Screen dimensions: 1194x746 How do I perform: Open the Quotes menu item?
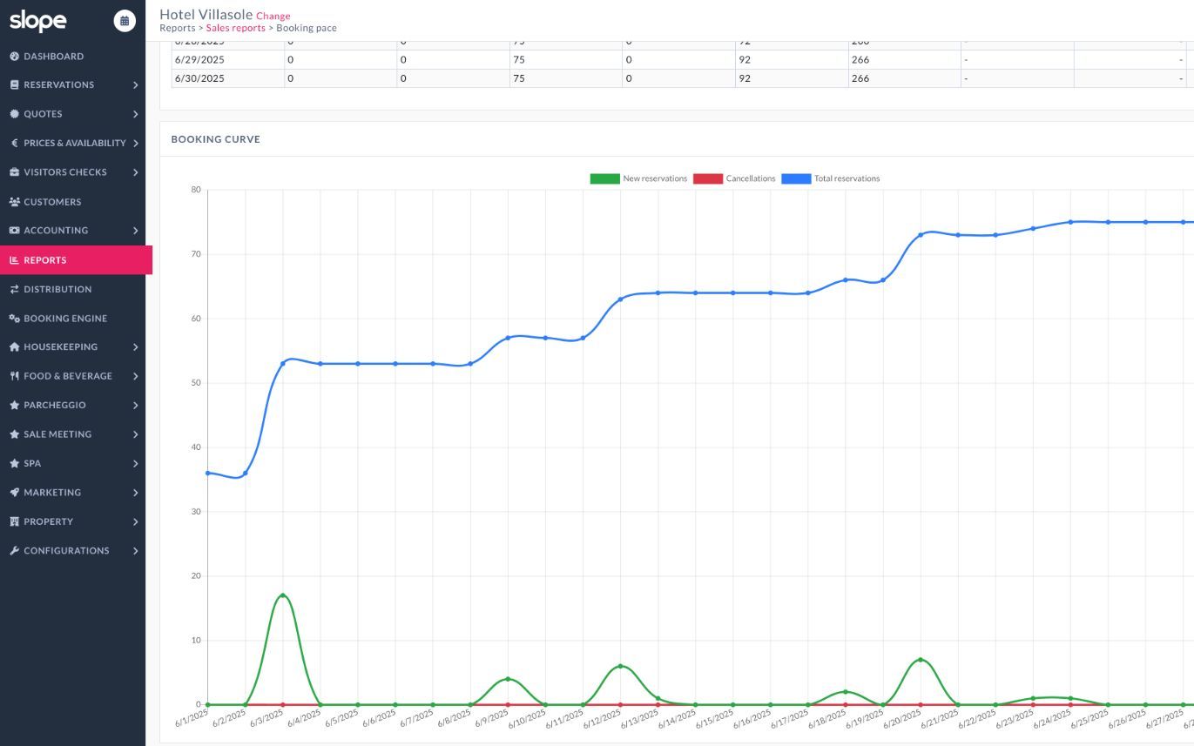click(43, 114)
